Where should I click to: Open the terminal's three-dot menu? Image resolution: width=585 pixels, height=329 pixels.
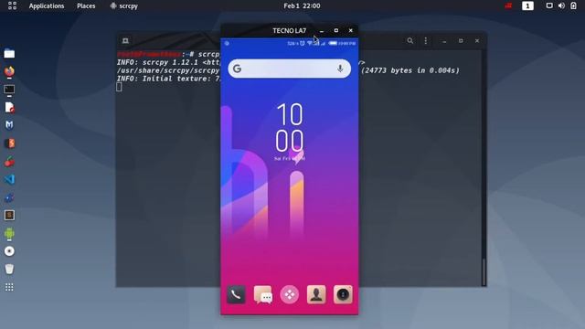(x=426, y=40)
